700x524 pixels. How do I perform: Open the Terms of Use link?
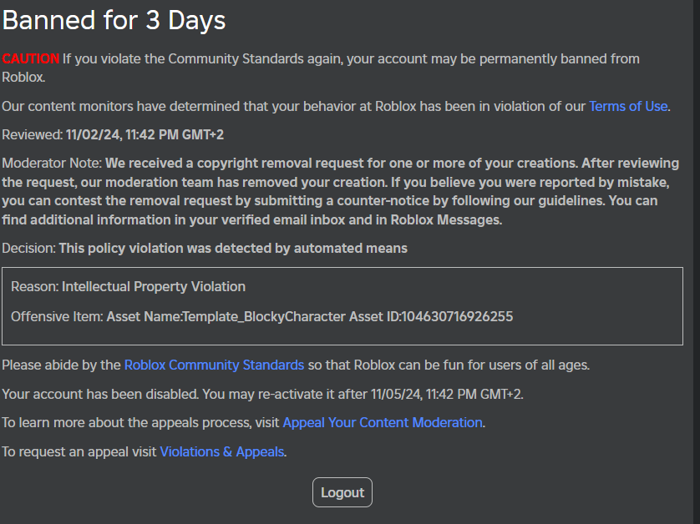click(628, 106)
